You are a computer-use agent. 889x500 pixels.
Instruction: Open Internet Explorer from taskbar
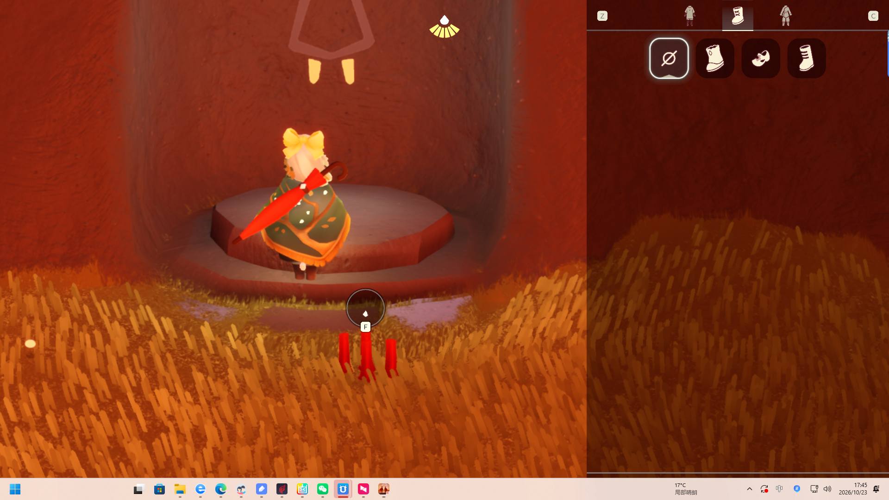point(200,489)
